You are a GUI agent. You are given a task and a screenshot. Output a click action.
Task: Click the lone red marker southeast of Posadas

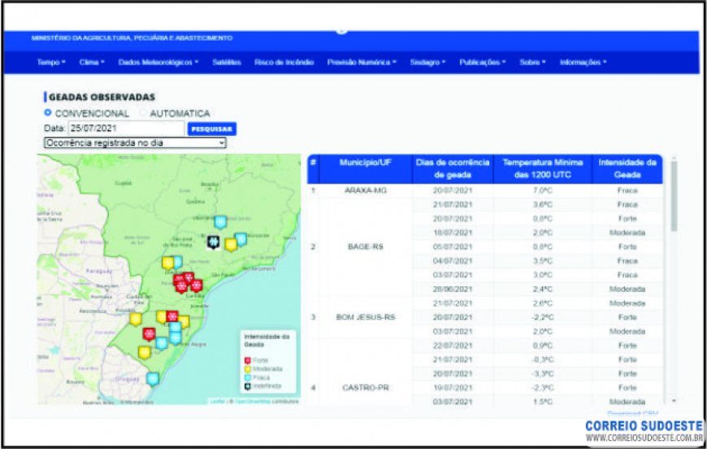tap(149, 334)
